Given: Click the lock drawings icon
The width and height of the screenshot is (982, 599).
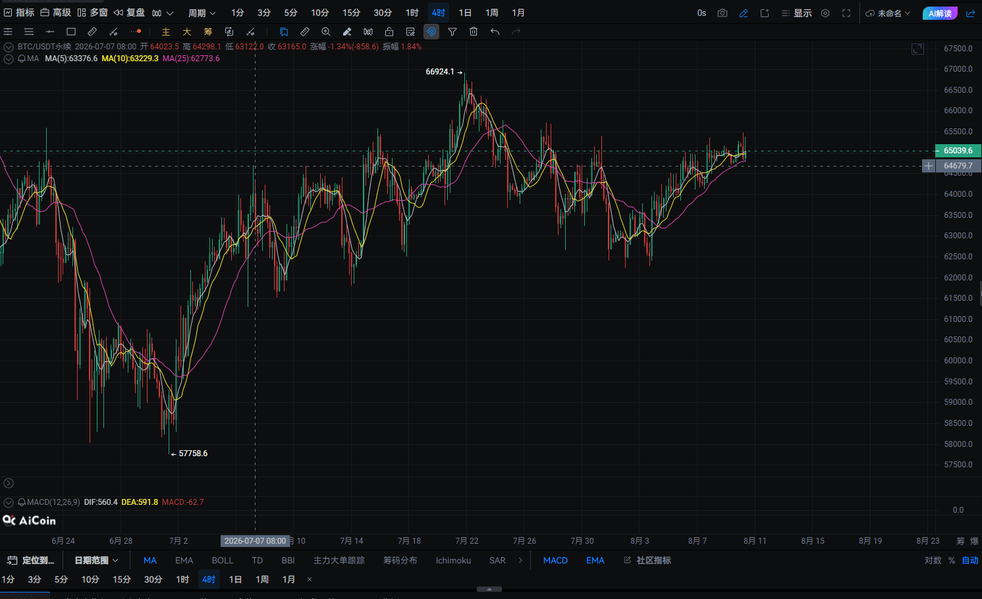Looking at the screenshot, I should pyautogui.click(x=389, y=32).
